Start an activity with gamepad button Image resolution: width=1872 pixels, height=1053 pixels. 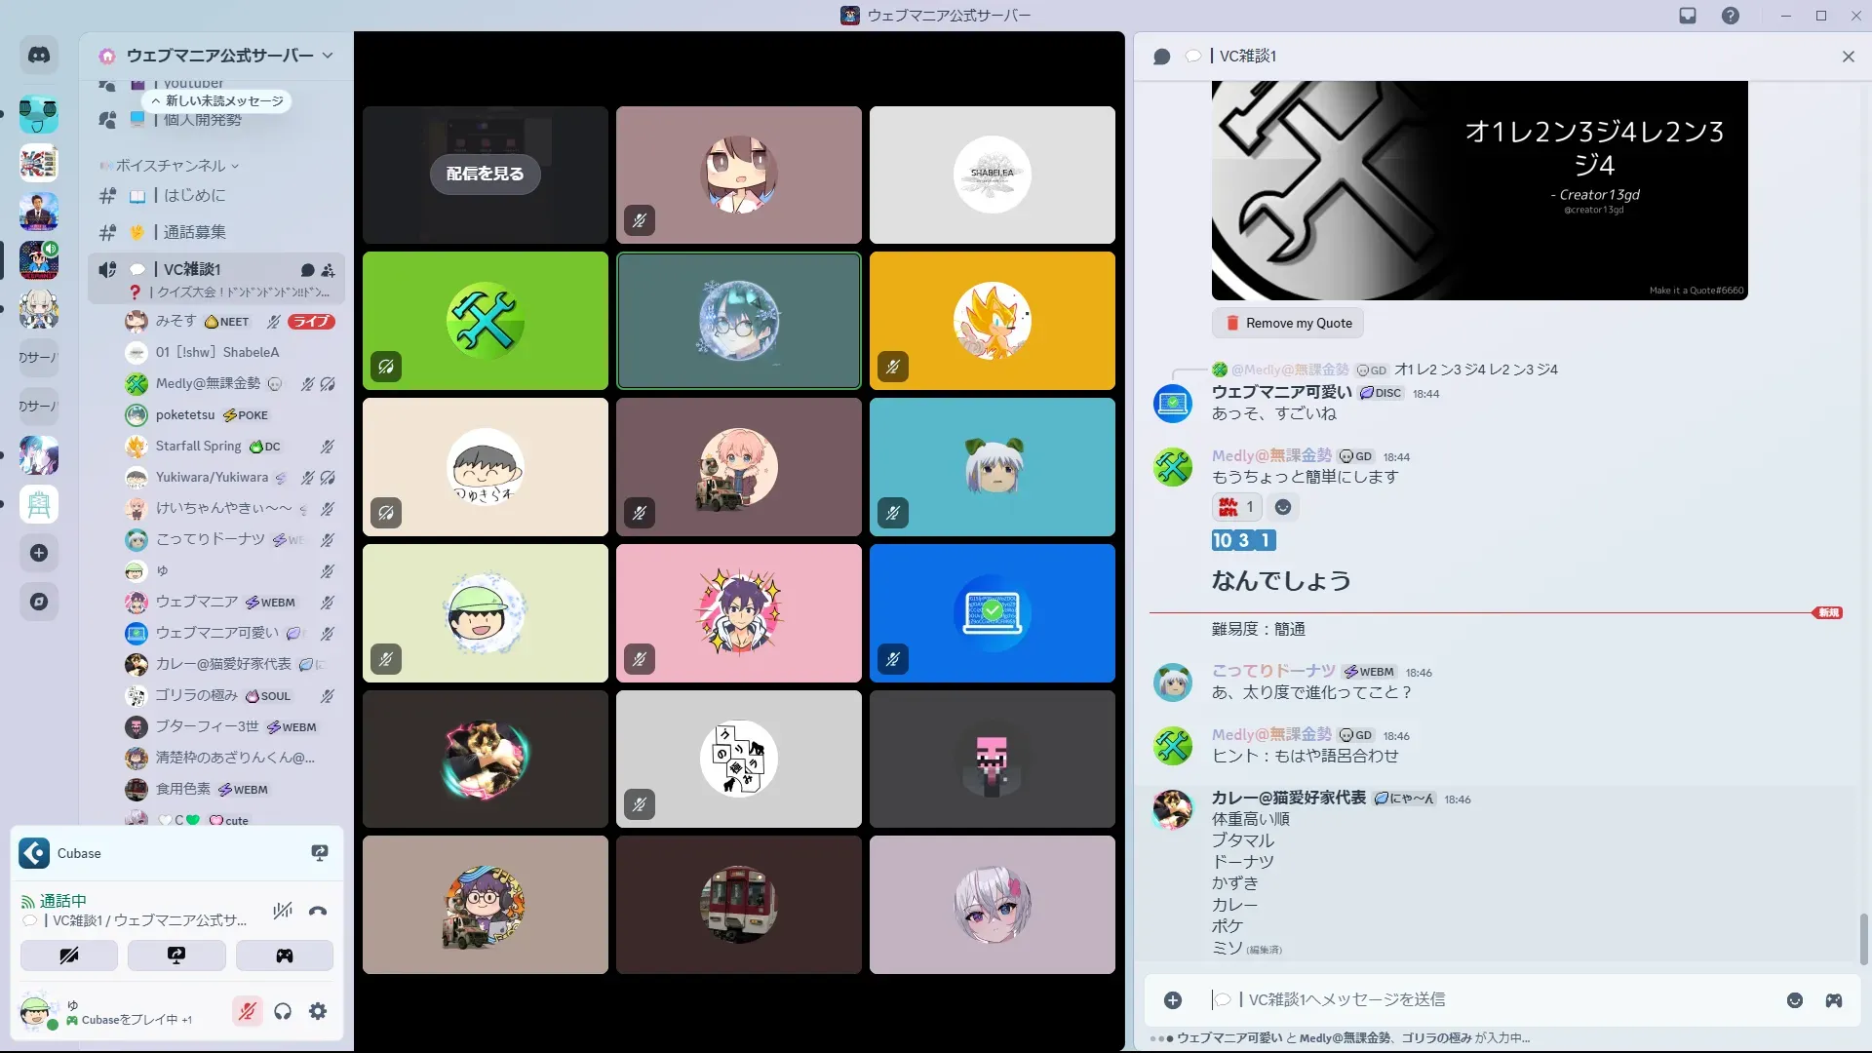click(284, 955)
